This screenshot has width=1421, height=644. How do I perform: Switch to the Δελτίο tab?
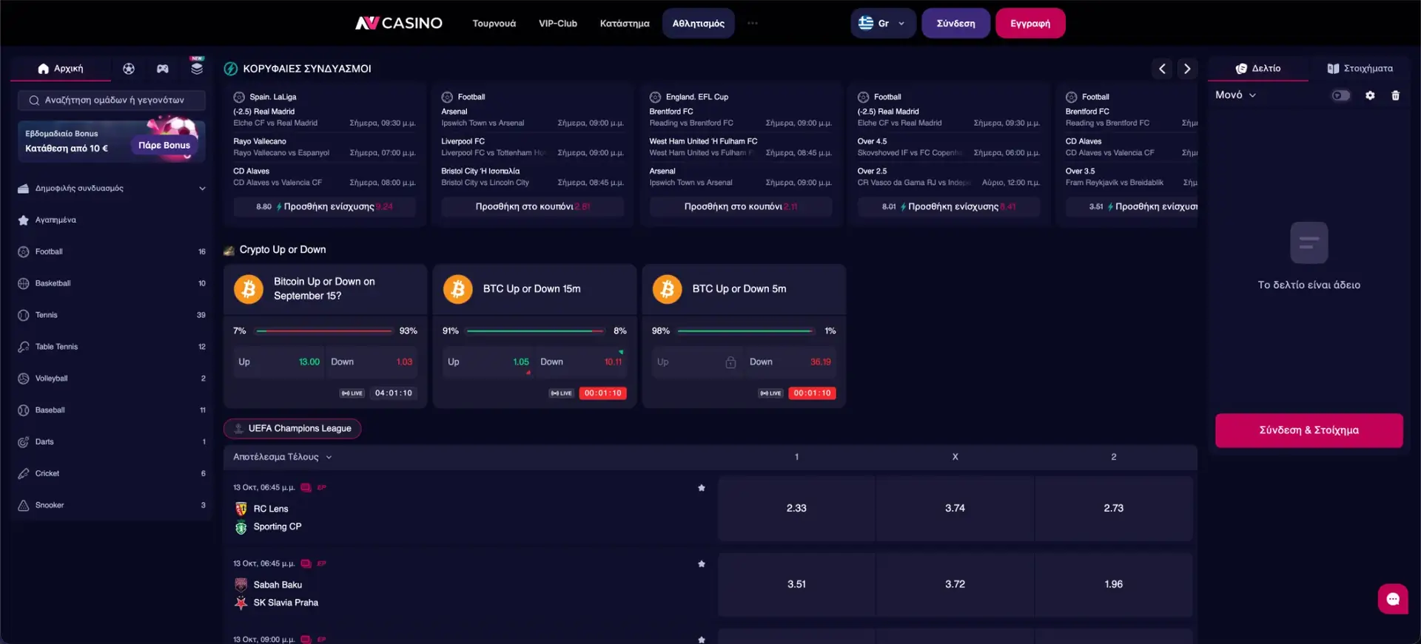pos(1258,69)
